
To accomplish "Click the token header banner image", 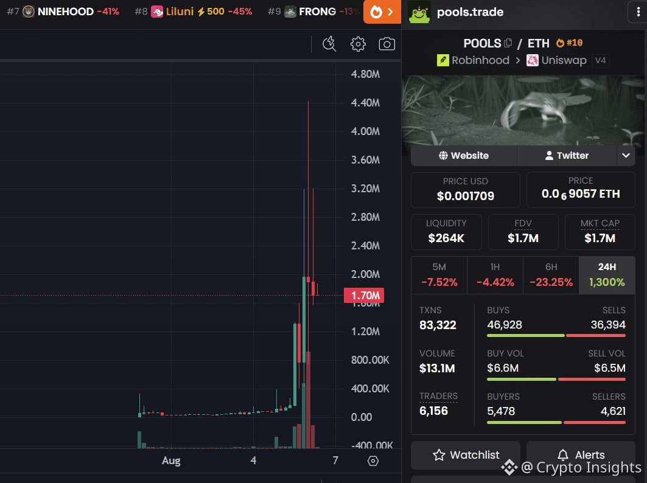I will pos(522,109).
